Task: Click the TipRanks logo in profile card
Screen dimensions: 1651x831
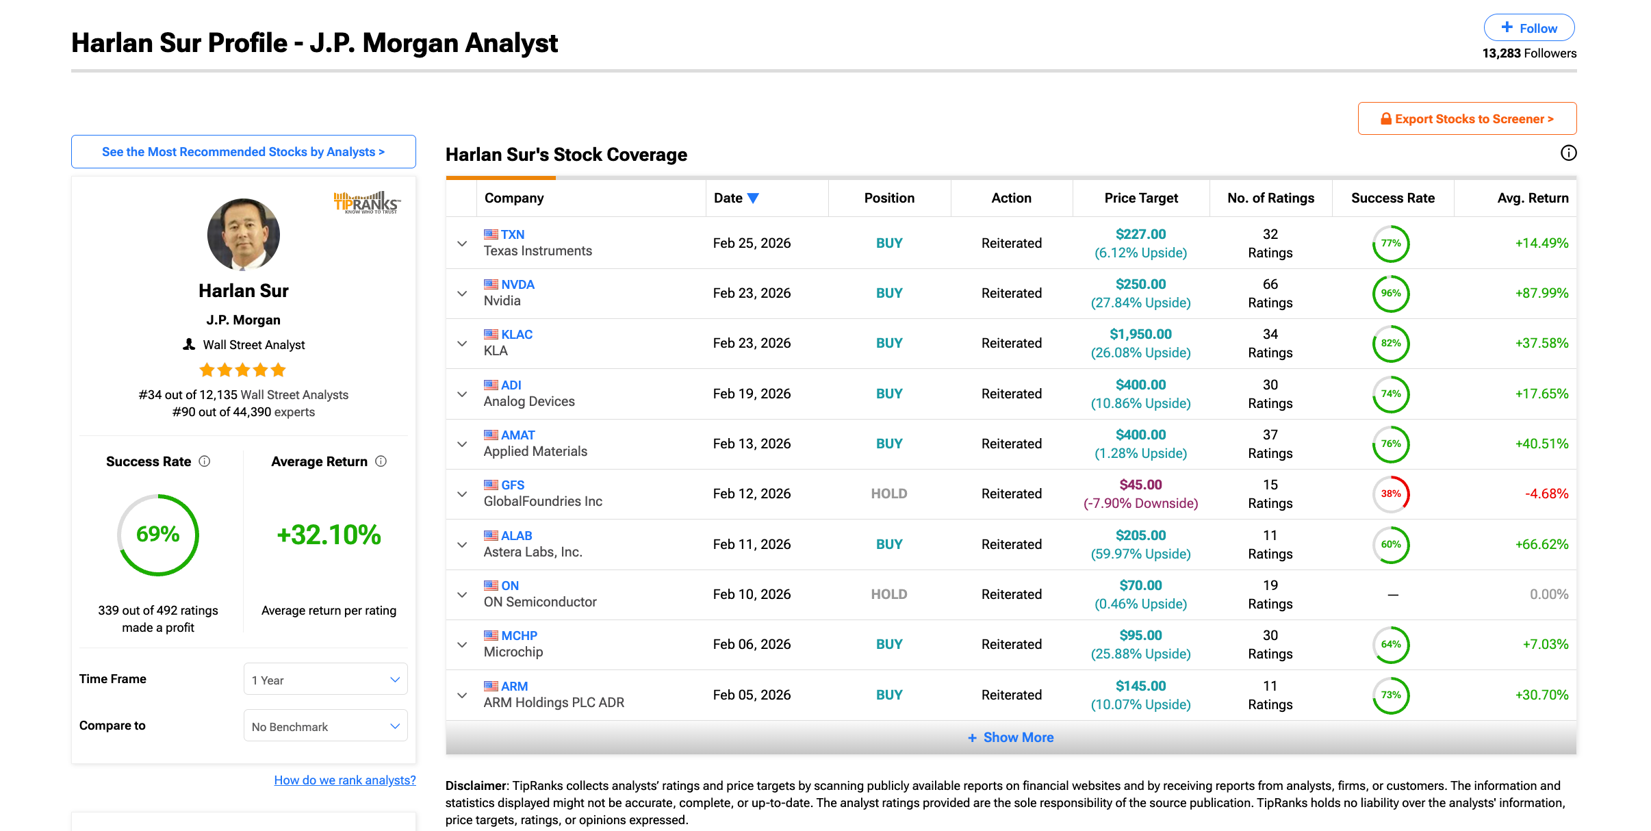Action: 367,203
